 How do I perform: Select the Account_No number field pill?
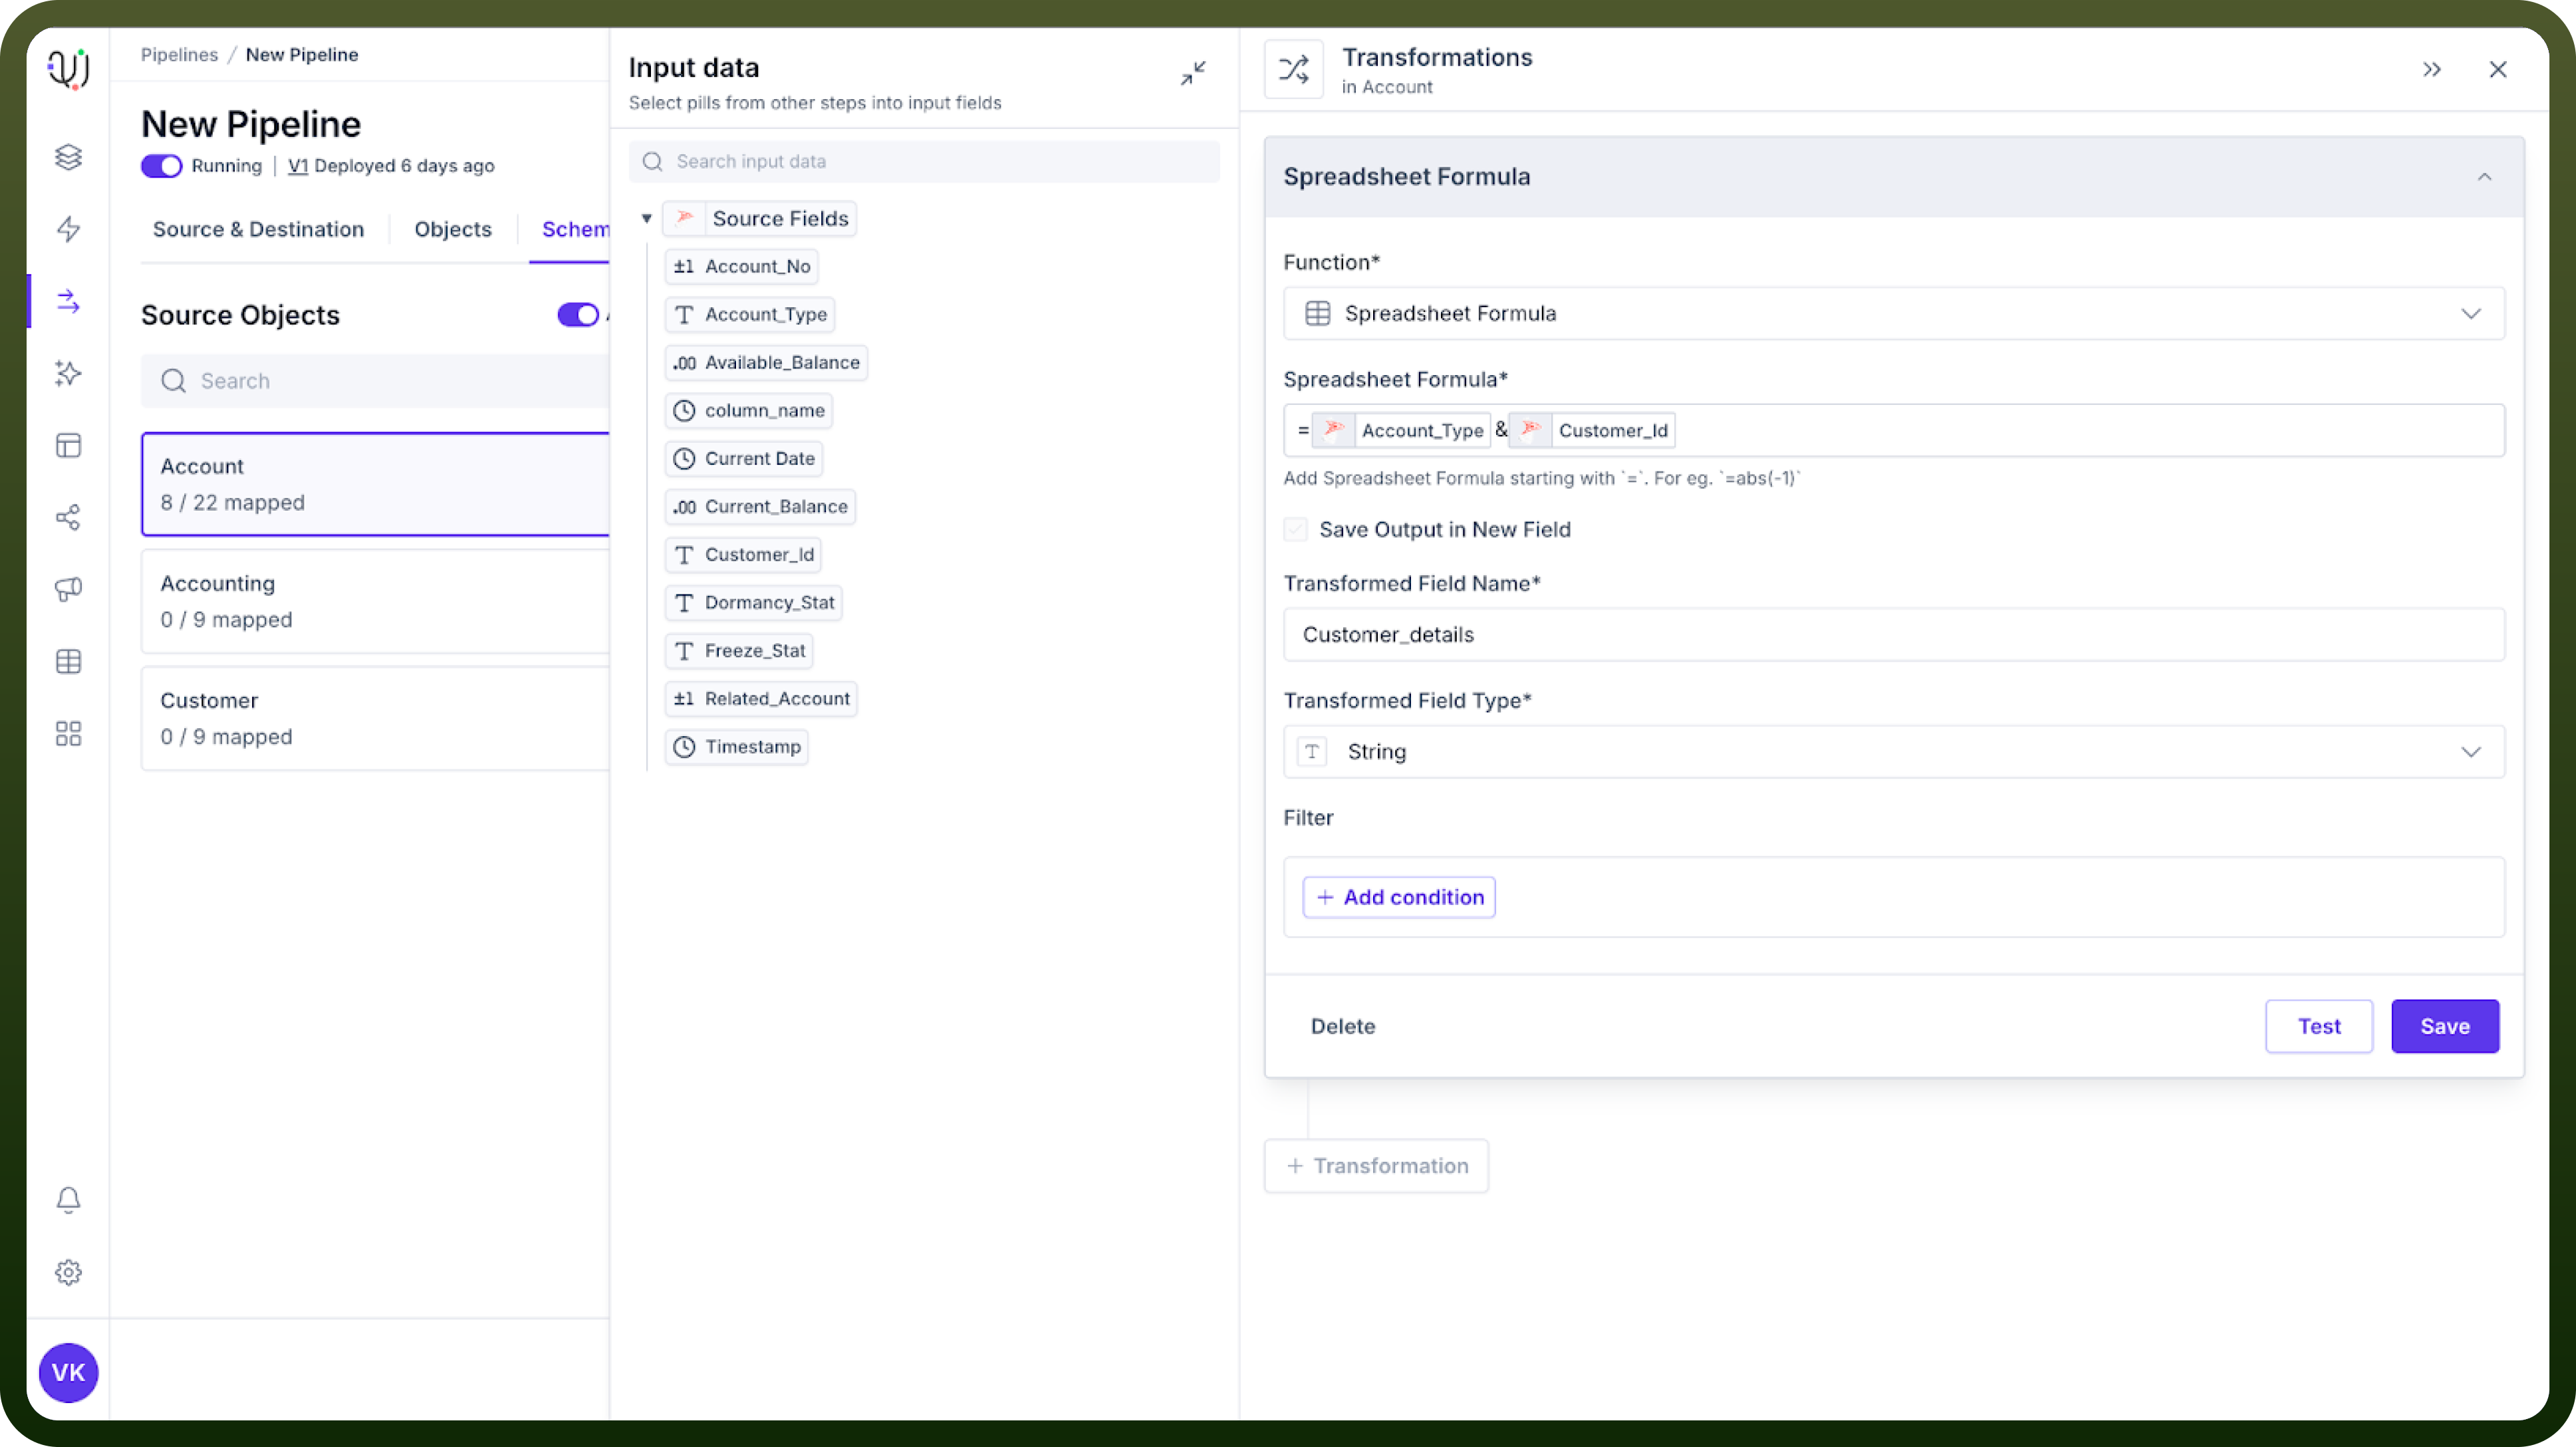(x=741, y=266)
